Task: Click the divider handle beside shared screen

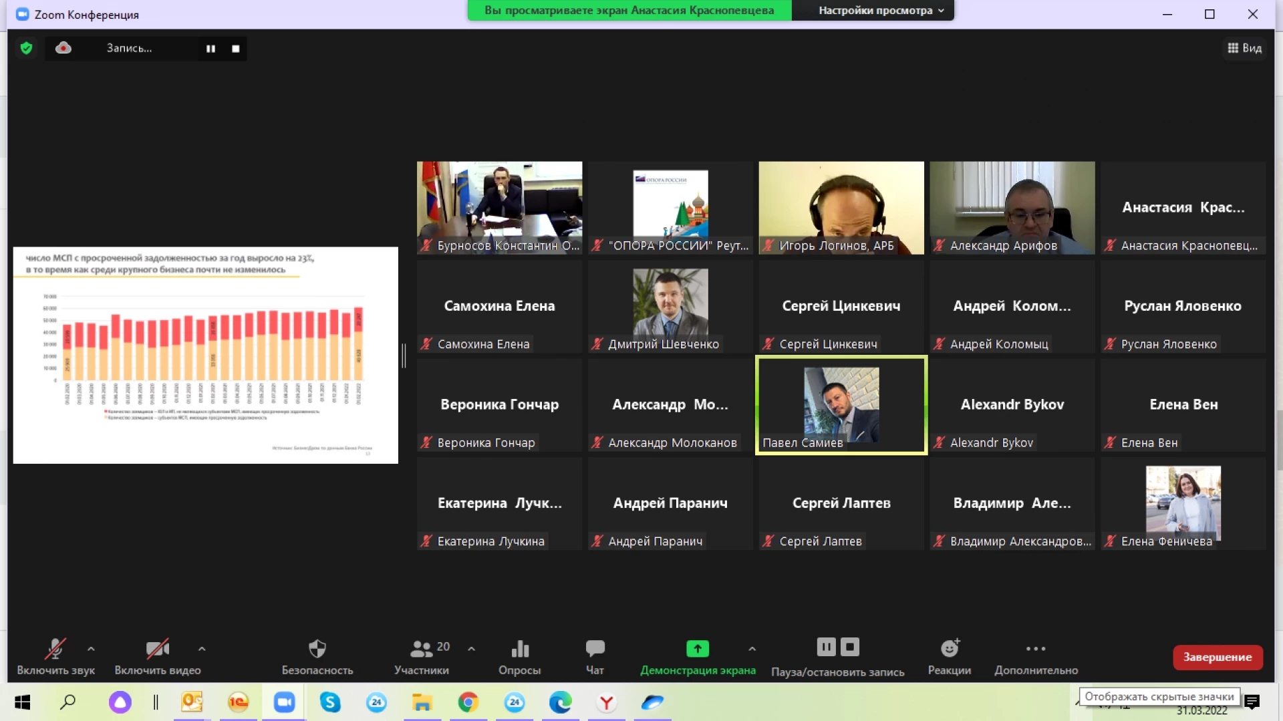Action: 404,355
